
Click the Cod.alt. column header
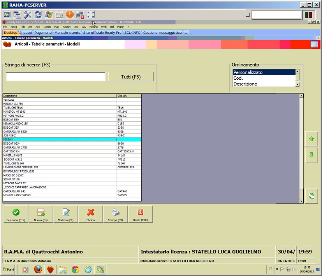[129, 96]
